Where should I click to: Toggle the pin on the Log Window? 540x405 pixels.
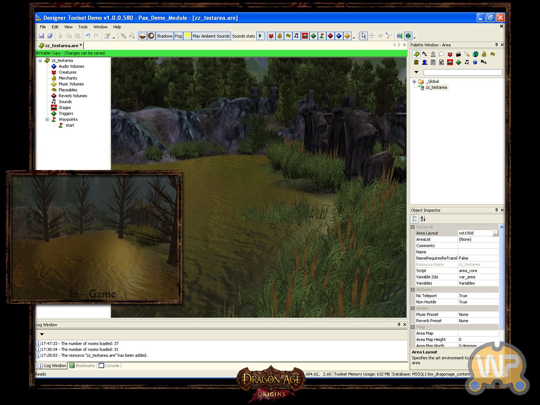[399, 324]
